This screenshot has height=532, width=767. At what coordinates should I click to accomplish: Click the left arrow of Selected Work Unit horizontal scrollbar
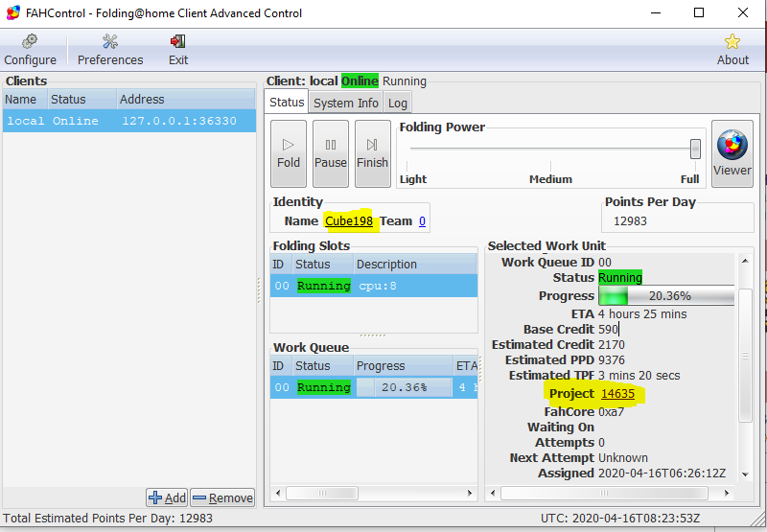coord(493,493)
